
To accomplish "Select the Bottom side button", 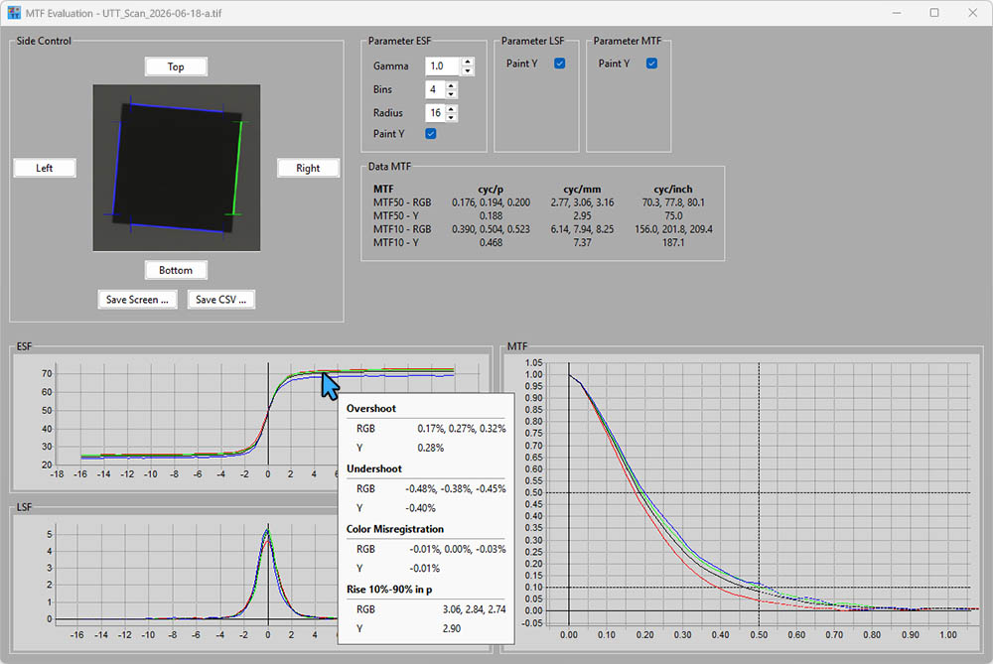I will click(176, 270).
